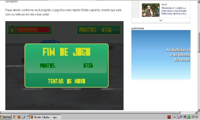
Task: Click the green checkmark tray icon
Action: click(189, 117)
